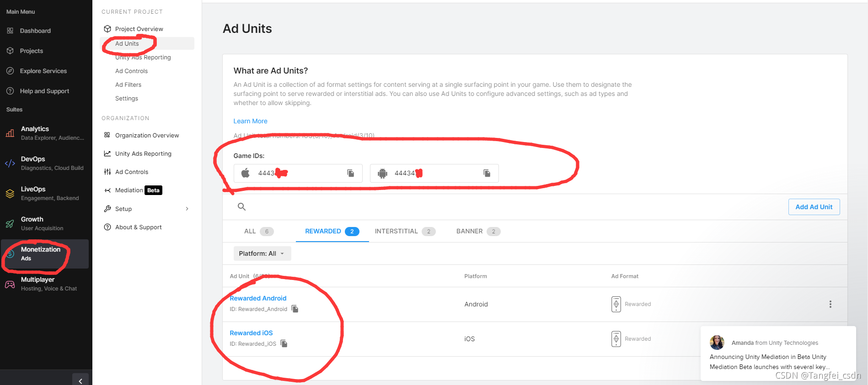This screenshot has width=868, height=385.
Task: Open the DevOps code-bracket icon
Action: point(10,163)
